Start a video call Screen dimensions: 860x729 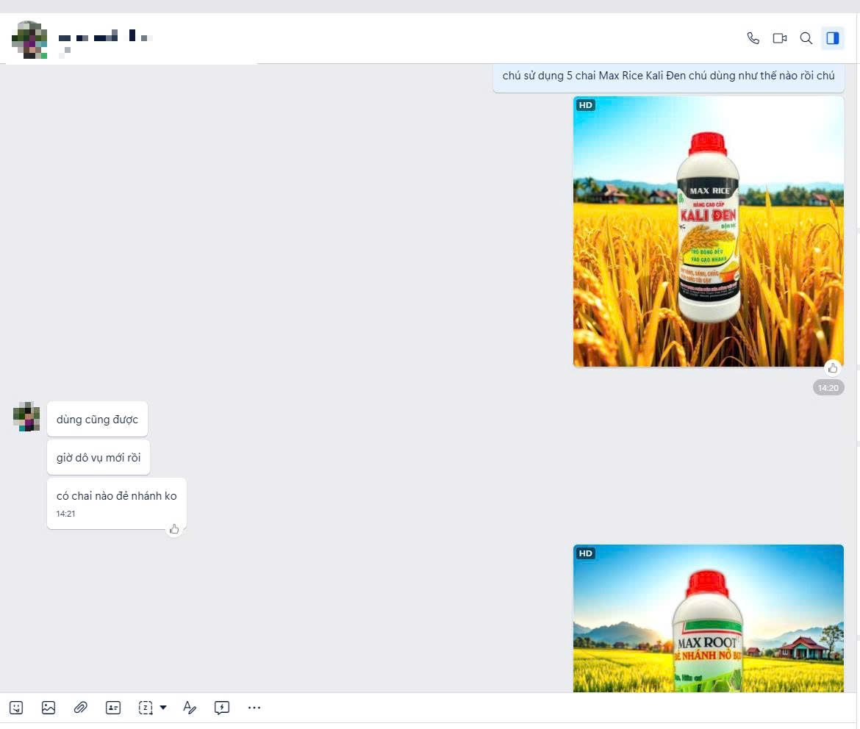click(x=779, y=38)
